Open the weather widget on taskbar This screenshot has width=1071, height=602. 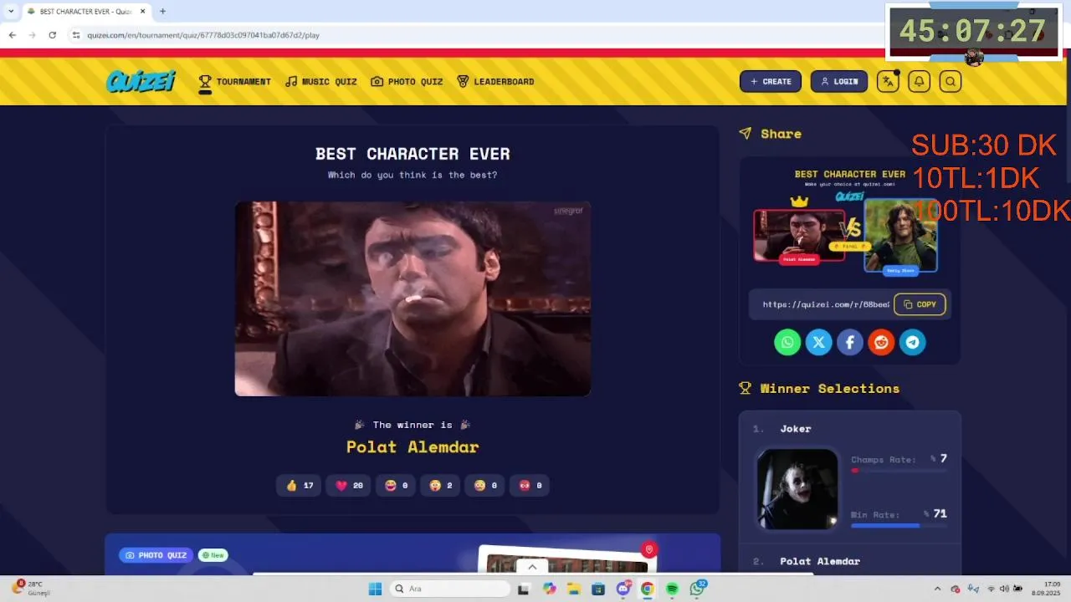32,589
